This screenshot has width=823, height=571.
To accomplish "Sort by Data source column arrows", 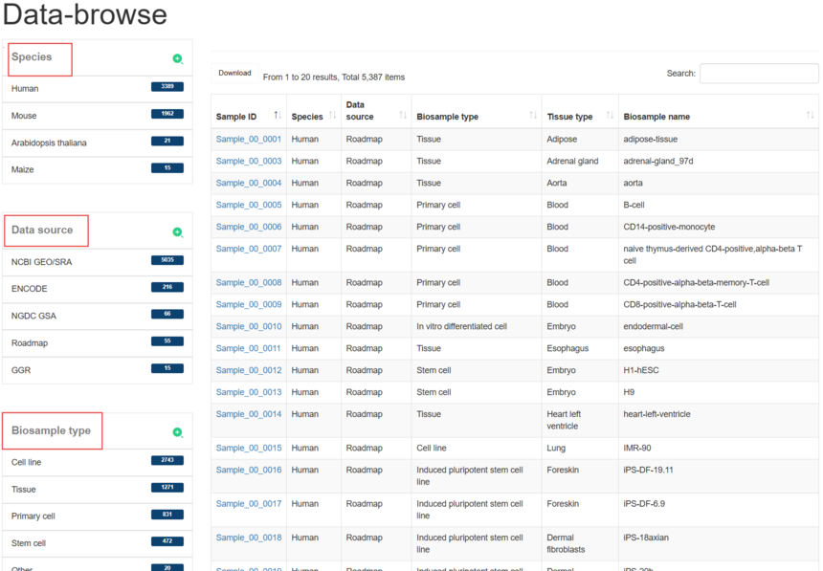I will (x=403, y=116).
